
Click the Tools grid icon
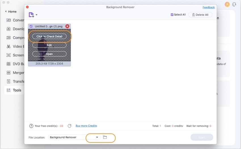click(x=9, y=90)
